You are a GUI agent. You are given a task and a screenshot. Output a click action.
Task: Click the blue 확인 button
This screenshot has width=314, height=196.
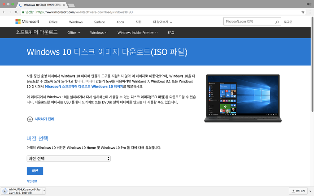[35, 171]
